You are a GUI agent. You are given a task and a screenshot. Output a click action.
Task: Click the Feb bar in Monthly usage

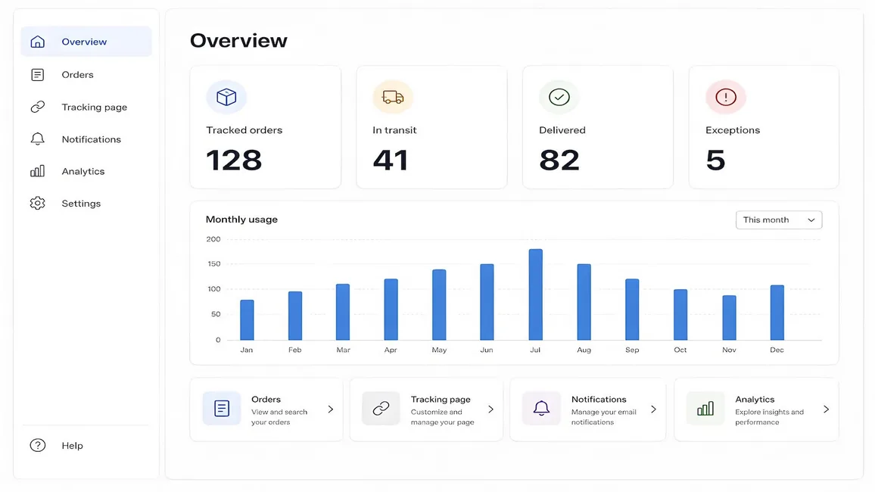pos(295,316)
